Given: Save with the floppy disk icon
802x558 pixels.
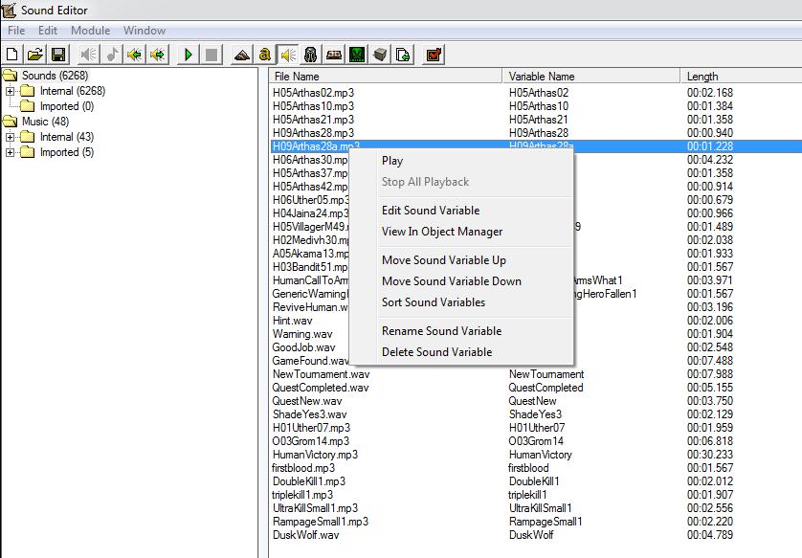Looking at the screenshot, I should 58,55.
